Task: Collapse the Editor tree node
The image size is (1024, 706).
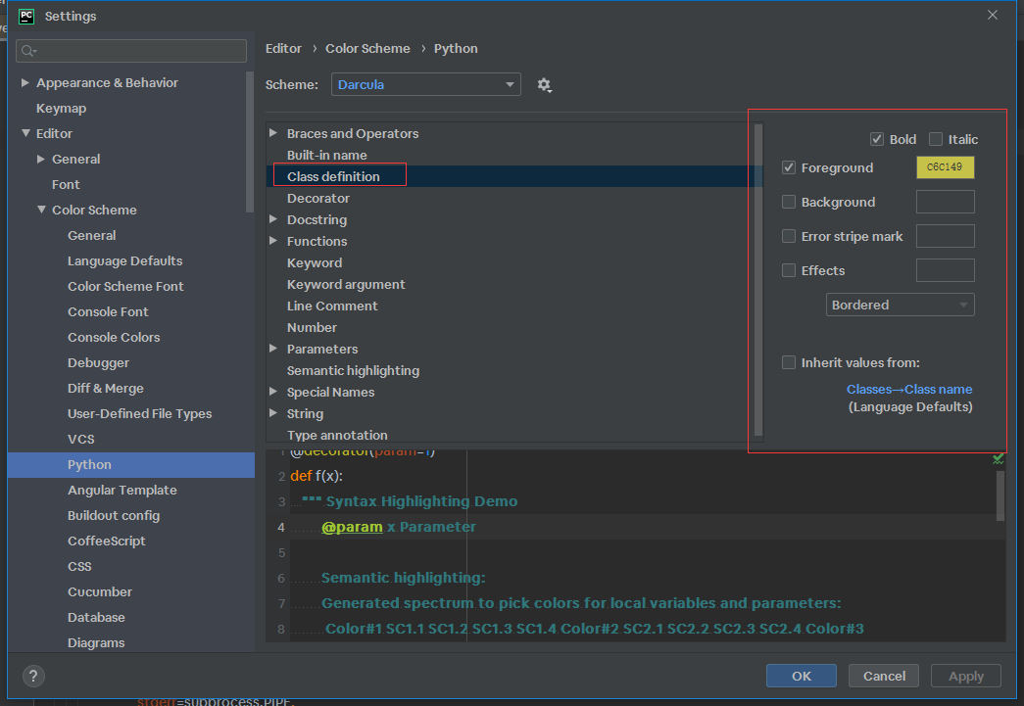Action: pos(25,133)
